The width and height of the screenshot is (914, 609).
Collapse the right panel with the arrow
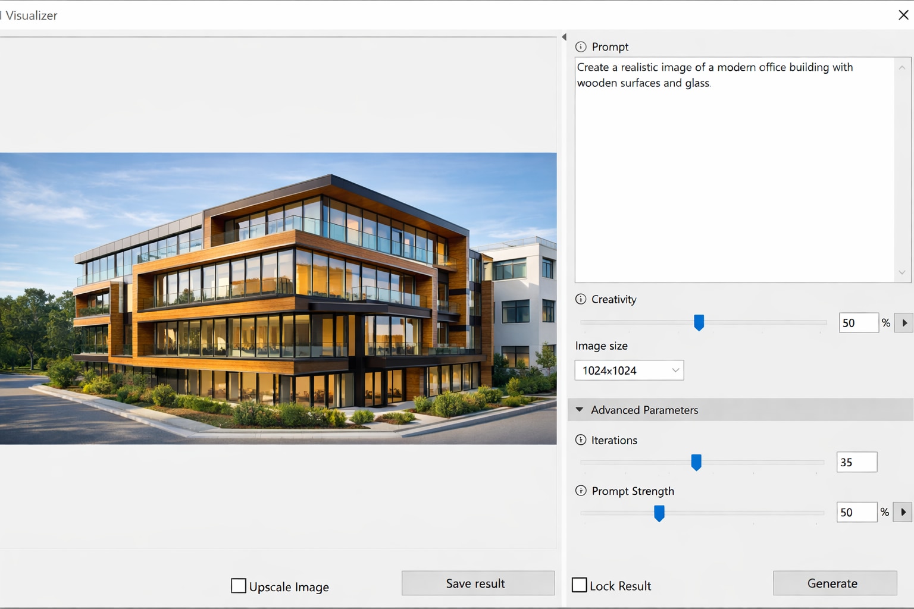[x=564, y=37]
